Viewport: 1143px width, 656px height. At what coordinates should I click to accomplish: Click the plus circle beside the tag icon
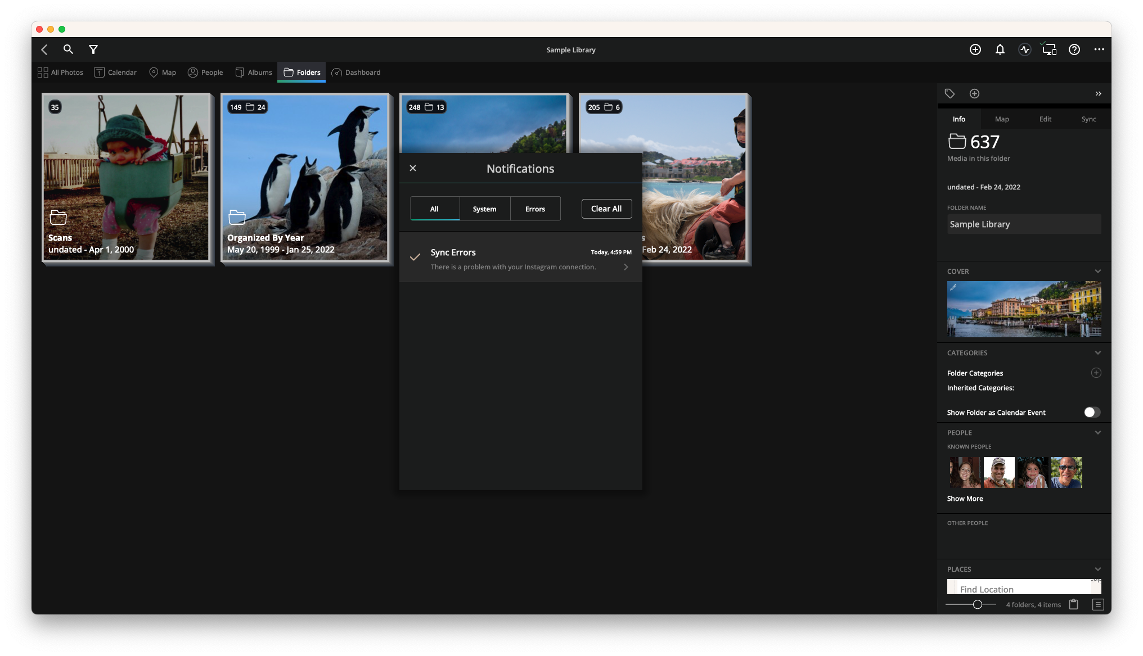tap(975, 94)
